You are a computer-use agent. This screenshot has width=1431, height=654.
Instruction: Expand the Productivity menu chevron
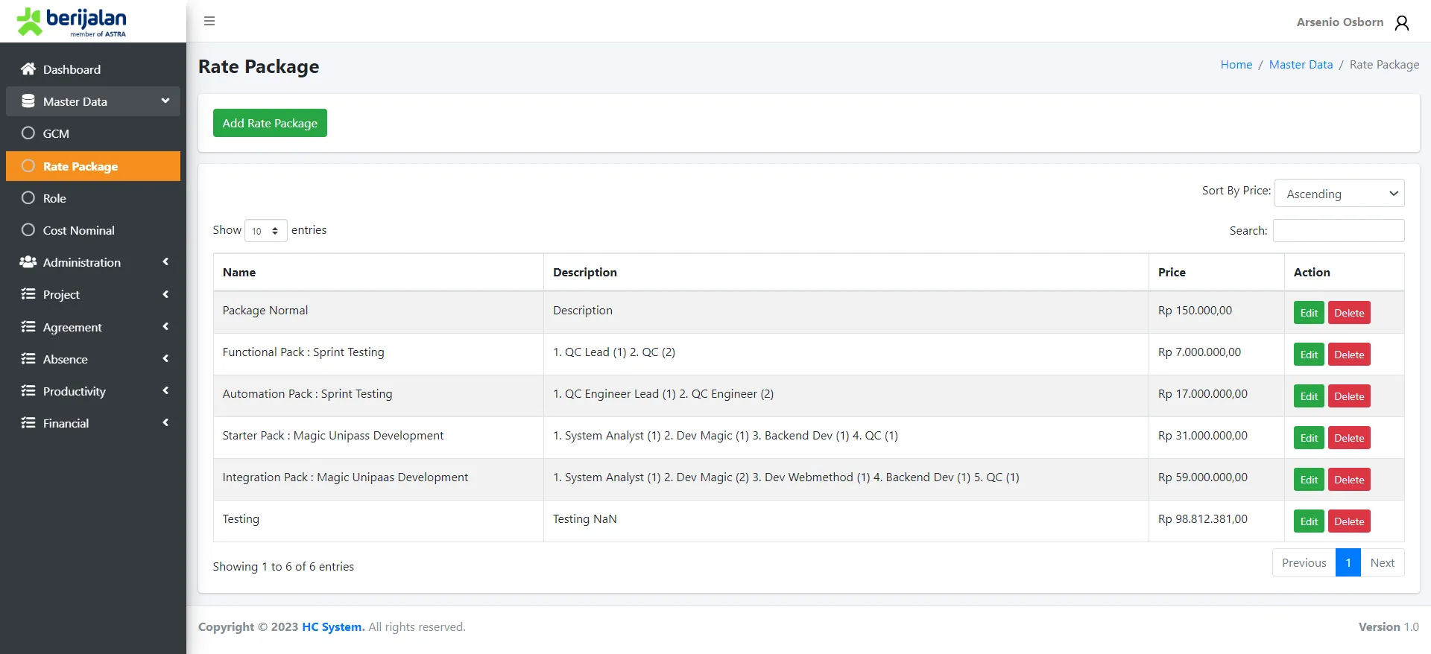click(x=165, y=391)
